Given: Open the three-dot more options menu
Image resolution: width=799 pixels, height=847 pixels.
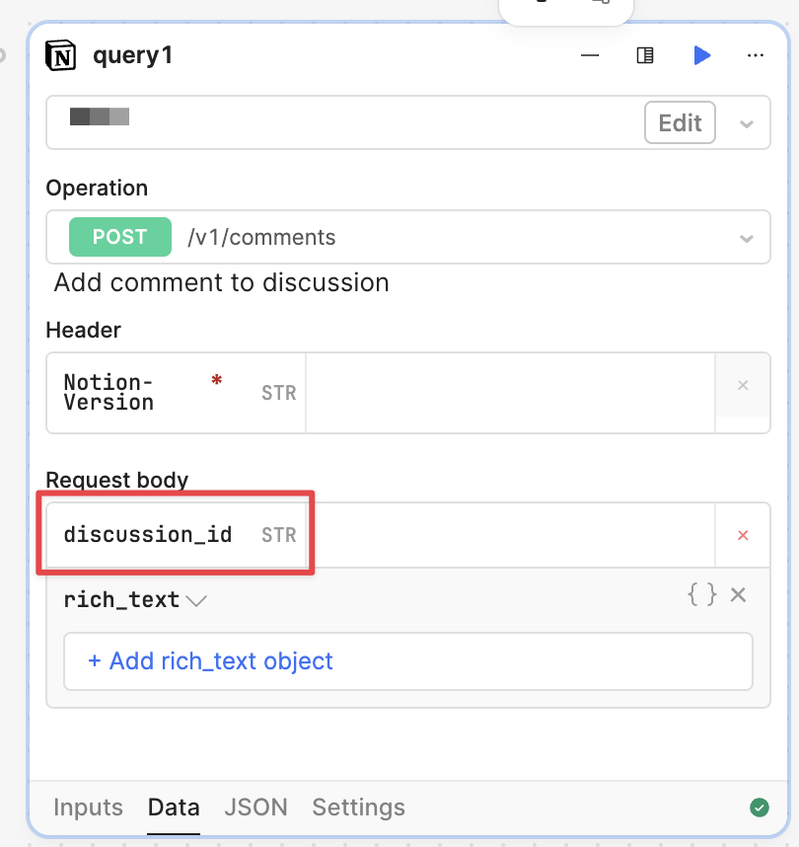Looking at the screenshot, I should click(756, 56).
